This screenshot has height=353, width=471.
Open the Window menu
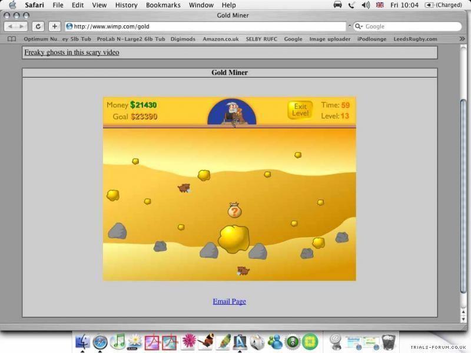pos(201,5)
